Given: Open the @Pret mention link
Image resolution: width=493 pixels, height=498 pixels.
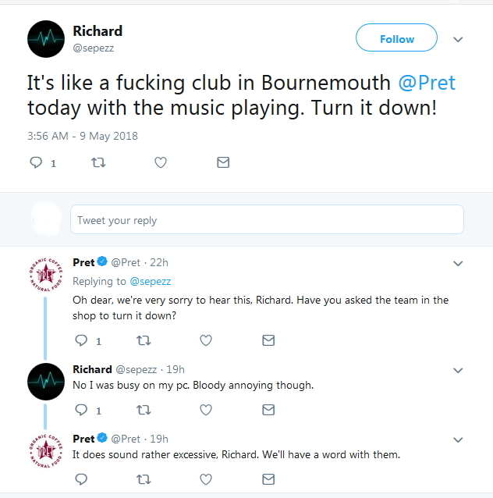Looking at the screenshot, I should tap(427, 84).
